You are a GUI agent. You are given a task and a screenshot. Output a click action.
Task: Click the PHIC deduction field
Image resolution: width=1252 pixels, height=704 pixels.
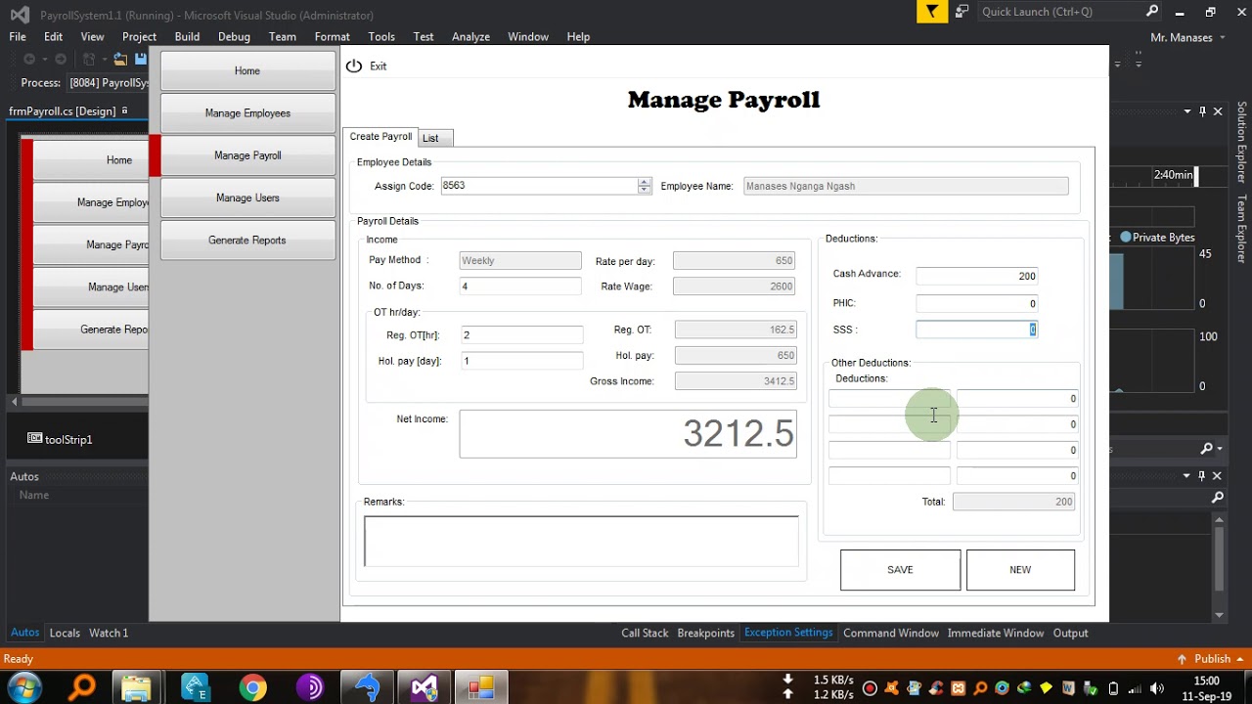point(976,304)
